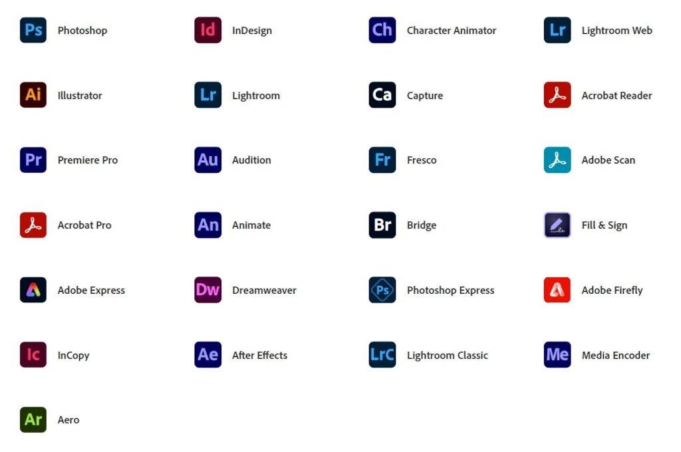Screen dimensions: 681x452
Task: Click the Photoshop Express label
Action: click(x=450, y=290)
